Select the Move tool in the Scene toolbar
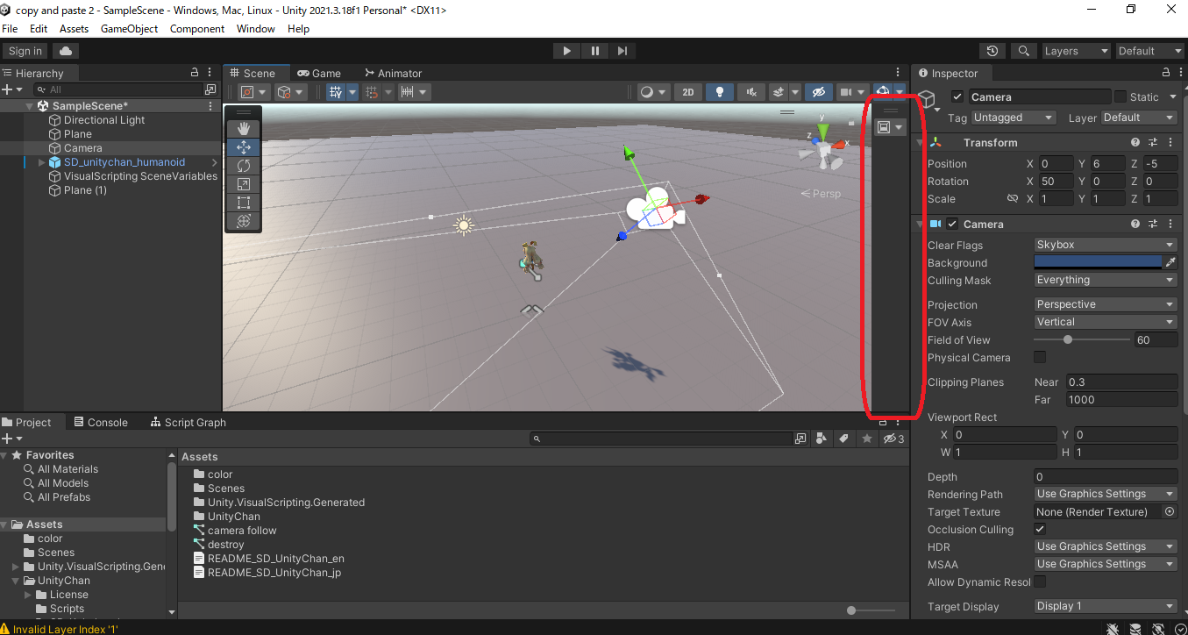 tap(243, 146)
